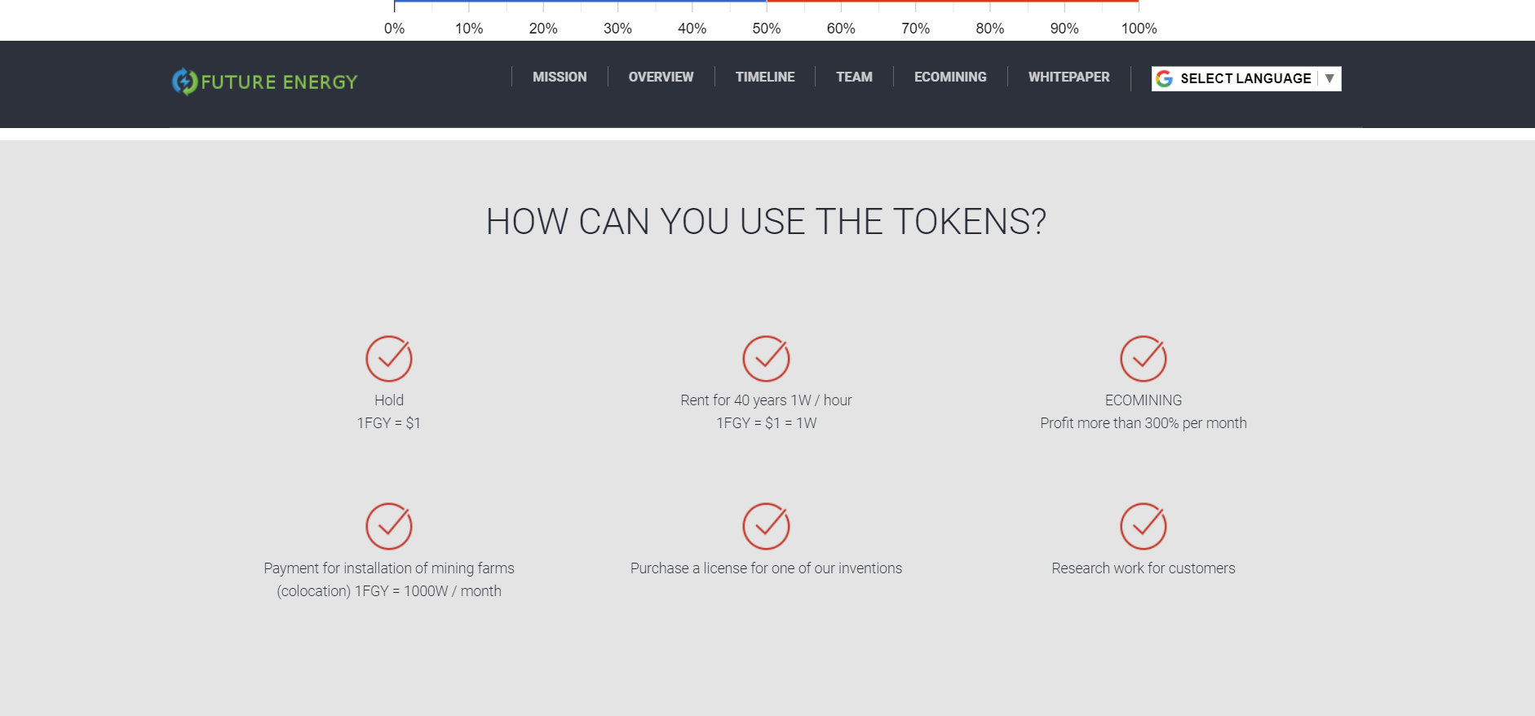Open the Mission menu item
The height and width of the screenshot is (716, 1535).
tap(560, 77)
